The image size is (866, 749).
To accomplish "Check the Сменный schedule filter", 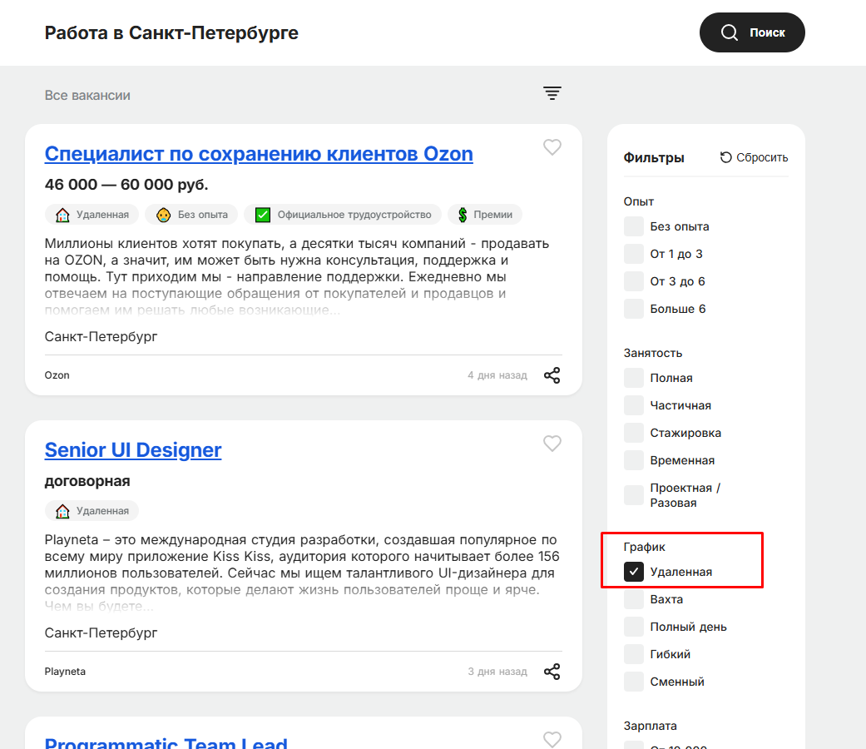I will 633,682.
